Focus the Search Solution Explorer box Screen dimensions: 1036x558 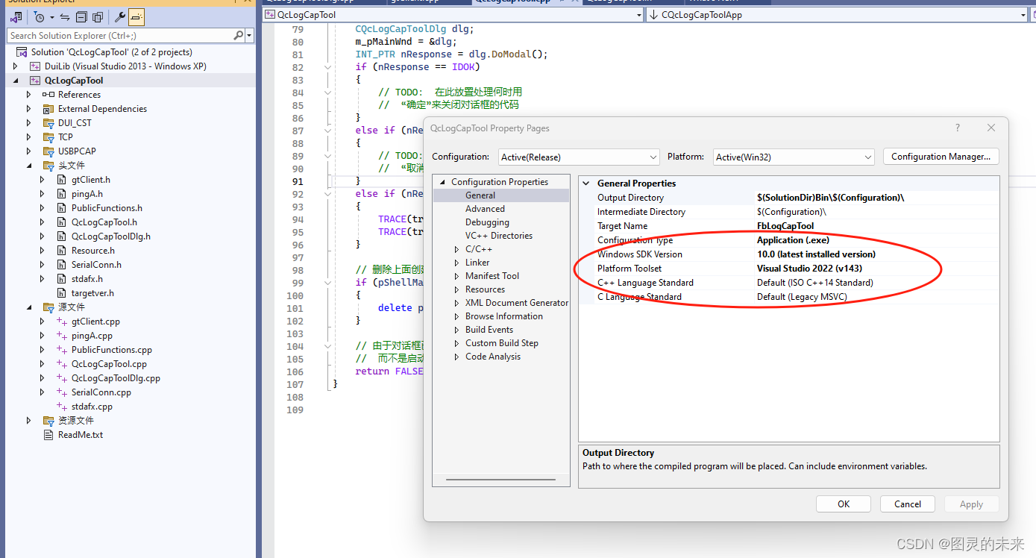click(x=119, y=35)
